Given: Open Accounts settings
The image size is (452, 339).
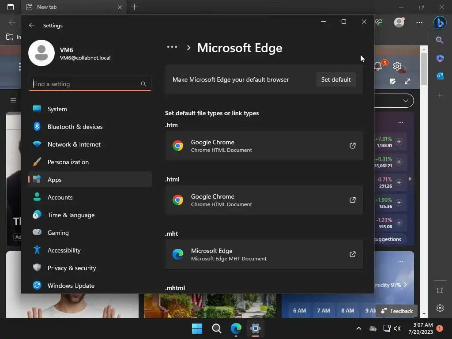Looking at the screenshot, I should tap(90, 197).
